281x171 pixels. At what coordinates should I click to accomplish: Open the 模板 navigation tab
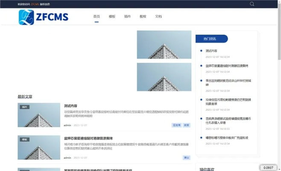point(112,16)
